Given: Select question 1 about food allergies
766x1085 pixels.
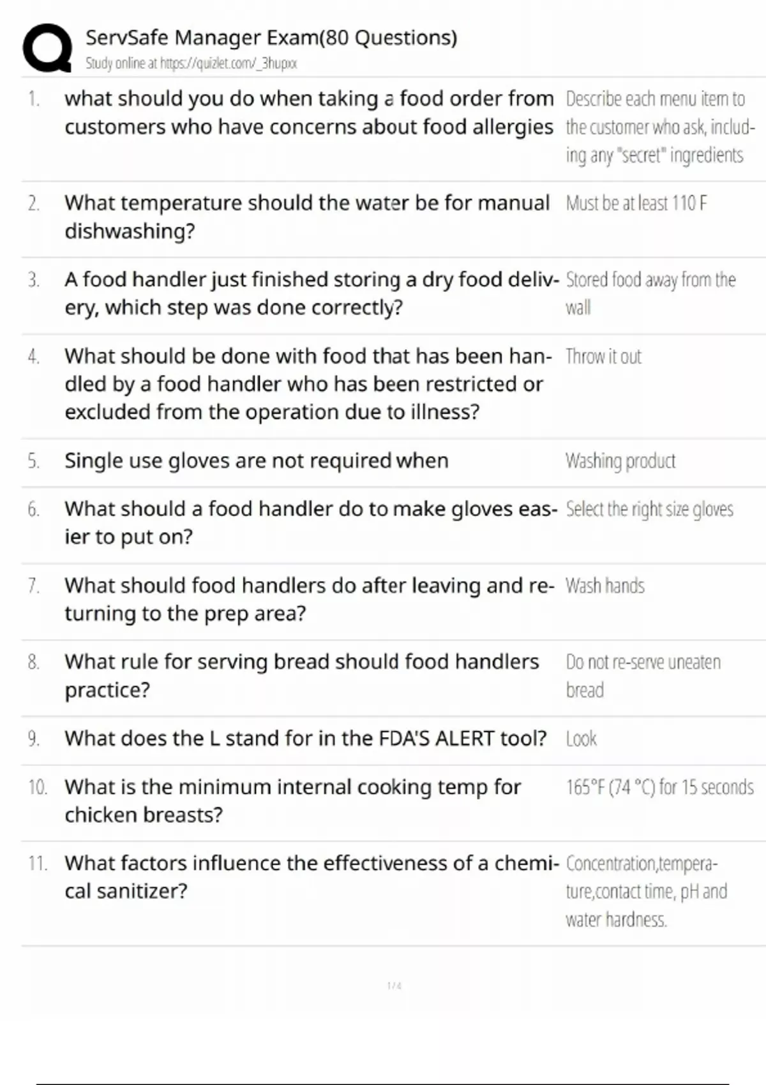Looking at the screenshot, I should (309, 112).
